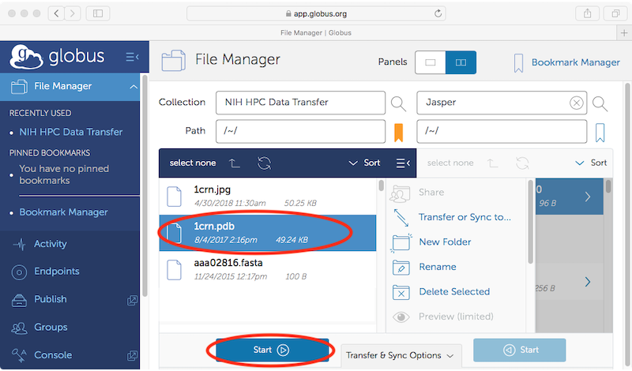Click search icon next to NIH HPC collection
632x371 pixels.
coord(398,103)
